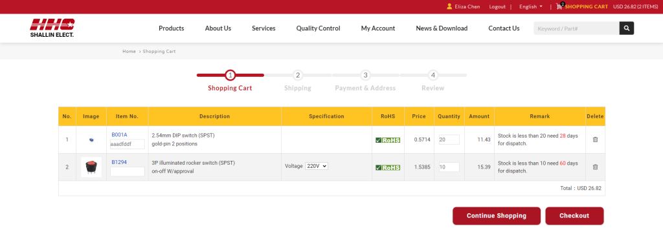Click the search magnifier icon button
This screenshot has width=663, height=239.
point(626,28)
